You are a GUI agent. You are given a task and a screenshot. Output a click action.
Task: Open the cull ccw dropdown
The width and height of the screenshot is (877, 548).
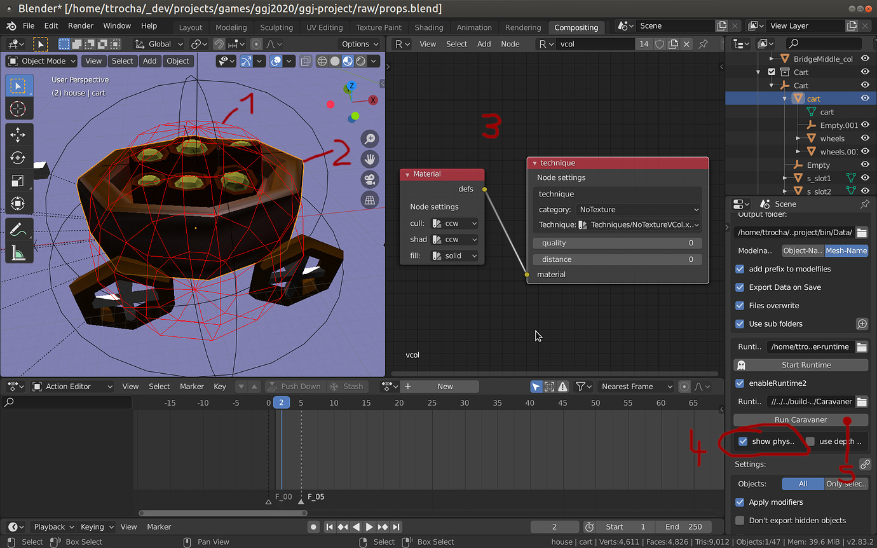tap(454, 223)
